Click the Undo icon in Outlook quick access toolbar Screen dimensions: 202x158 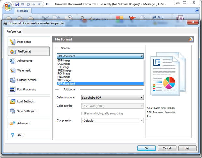coord(22,4)
